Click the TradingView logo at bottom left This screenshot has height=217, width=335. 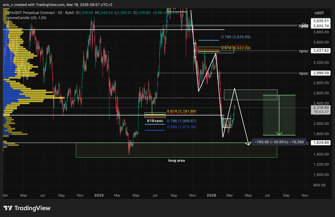point(27,208)
